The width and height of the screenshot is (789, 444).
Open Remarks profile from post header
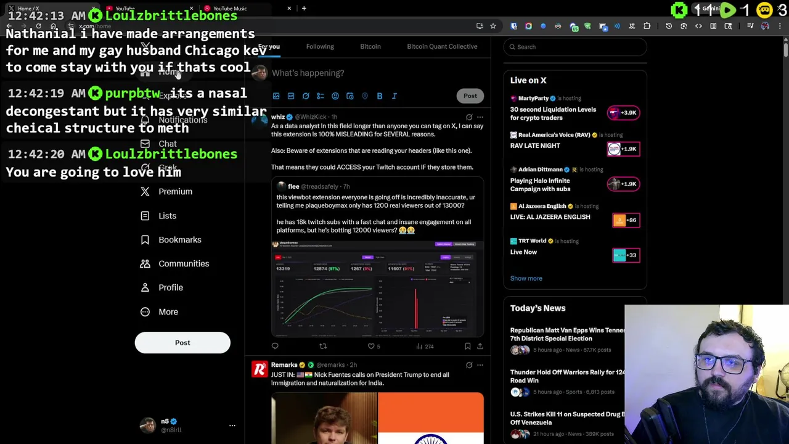point(284,365)
